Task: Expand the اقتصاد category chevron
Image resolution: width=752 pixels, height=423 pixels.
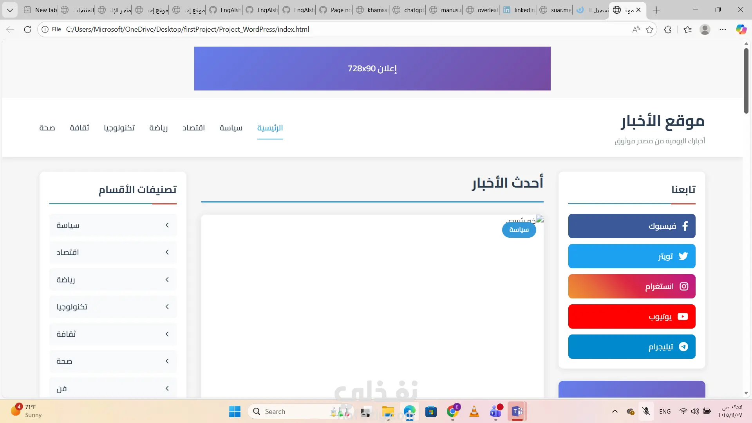Action: (x=167, y=252)
